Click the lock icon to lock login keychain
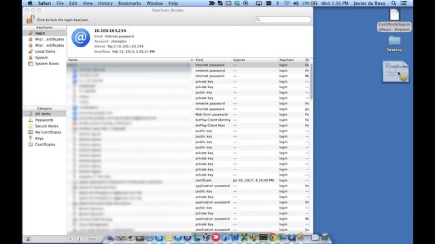Image resolution: width=435 pixels, height=244 pixels. coord(30,20)
